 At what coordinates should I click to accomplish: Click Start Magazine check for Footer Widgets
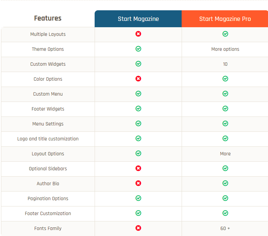138,109
